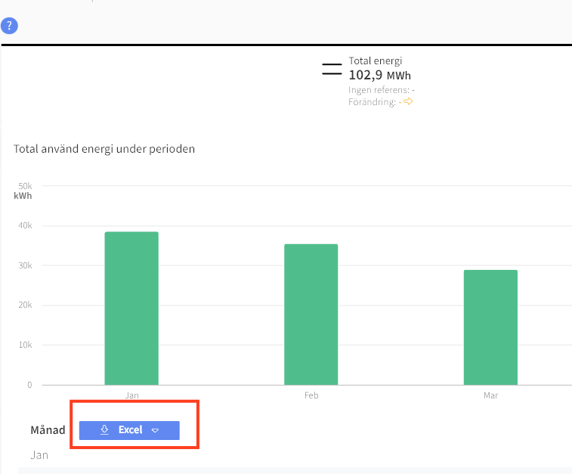This screenshot has height=474, width=572.
Task: Click the 'Feb' axis label
Action: [x=311, y=395]
